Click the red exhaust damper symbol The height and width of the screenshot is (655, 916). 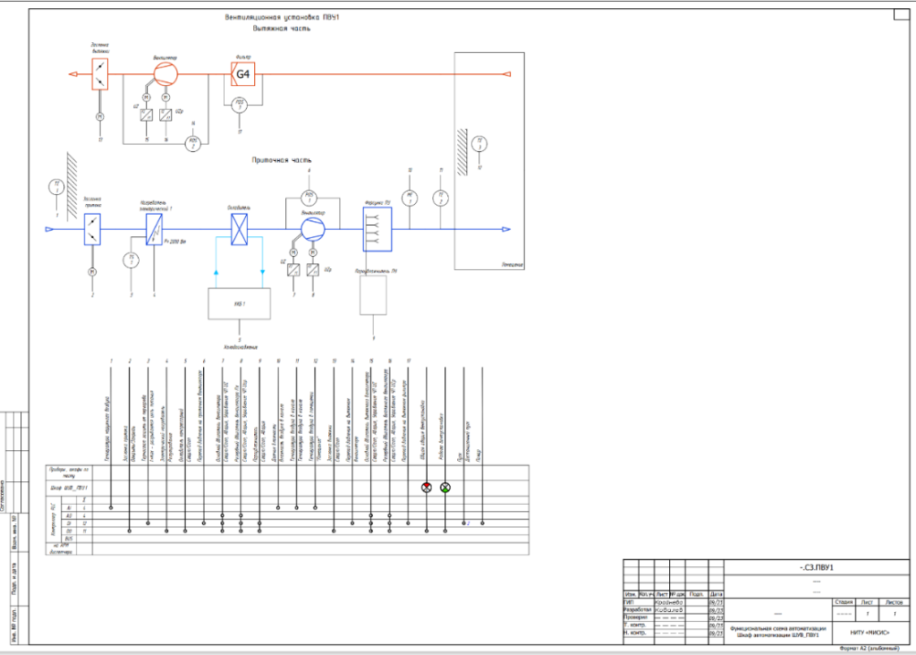point(100,74)
